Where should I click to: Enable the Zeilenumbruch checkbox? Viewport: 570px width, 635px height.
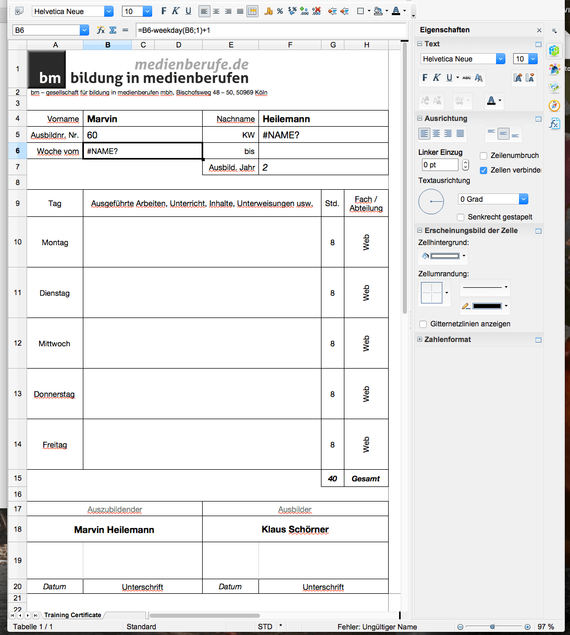click(484, 155)
